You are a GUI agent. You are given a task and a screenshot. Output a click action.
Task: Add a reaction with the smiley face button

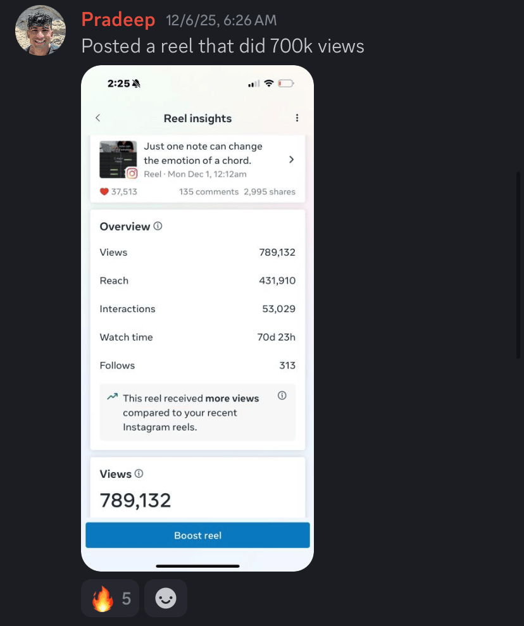coord(165,598)
